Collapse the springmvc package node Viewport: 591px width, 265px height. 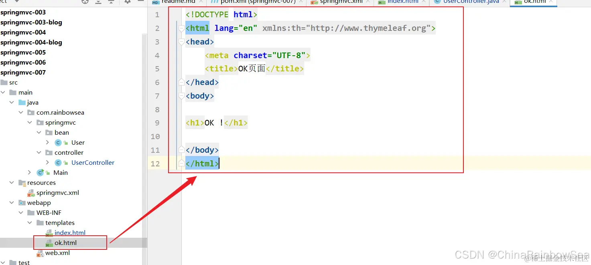30,123
